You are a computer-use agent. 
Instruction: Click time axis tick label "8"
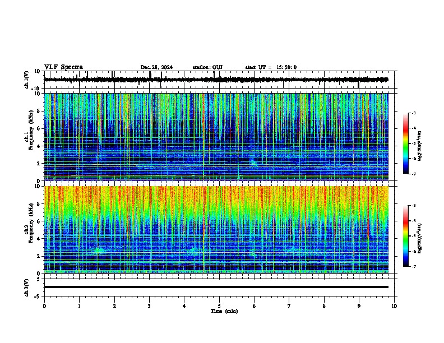(x=324, y=306)
